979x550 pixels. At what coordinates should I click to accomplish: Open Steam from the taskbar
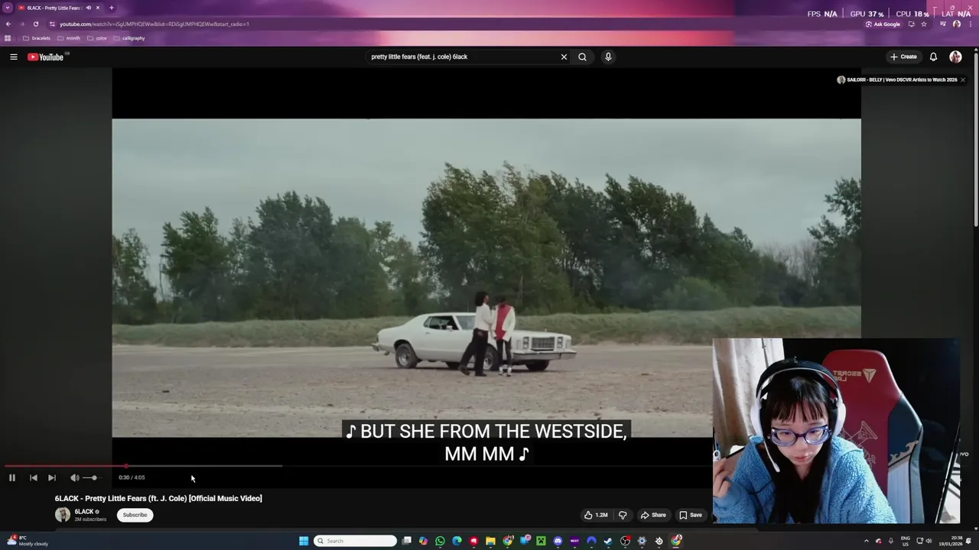point(608,541)
